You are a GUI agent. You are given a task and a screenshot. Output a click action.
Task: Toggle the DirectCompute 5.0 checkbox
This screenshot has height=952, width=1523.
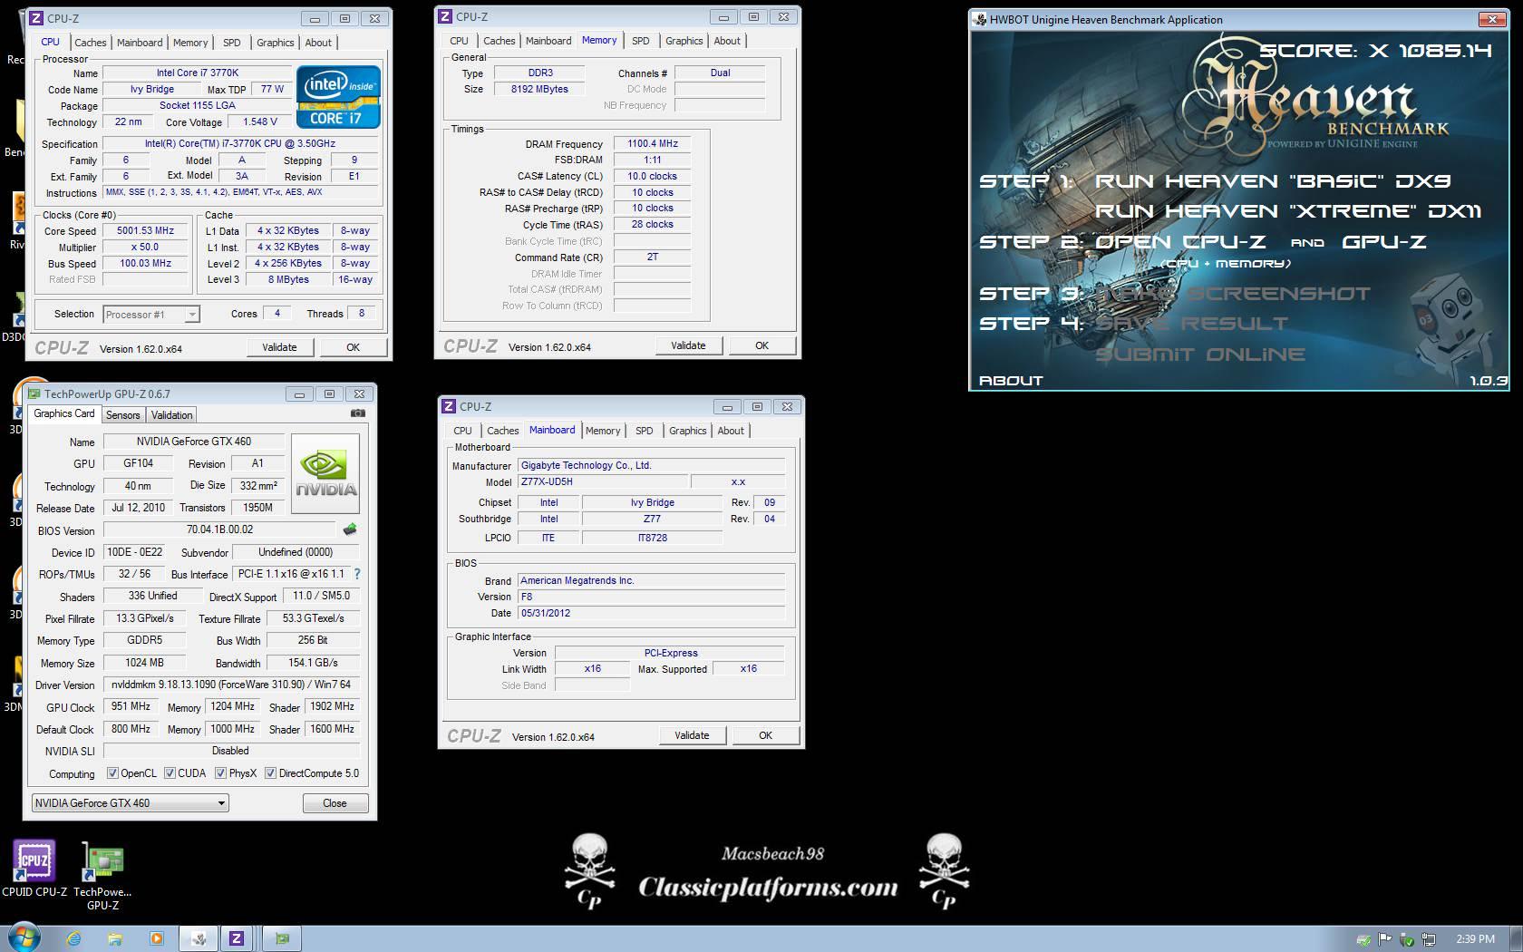(270, 773)
